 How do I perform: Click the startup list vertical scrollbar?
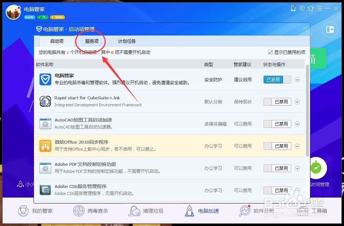(307, 111)
